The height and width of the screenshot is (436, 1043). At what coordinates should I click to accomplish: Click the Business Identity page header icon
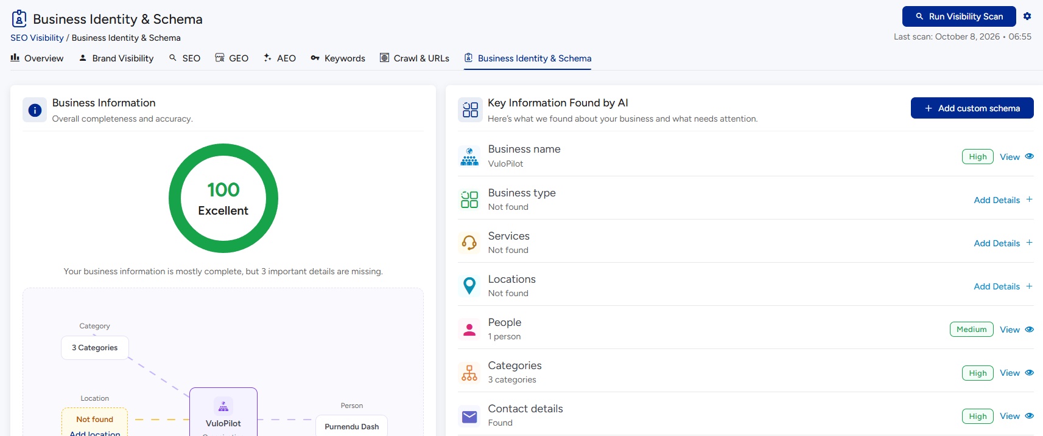click(19, 19)
